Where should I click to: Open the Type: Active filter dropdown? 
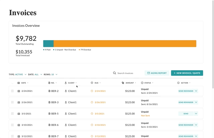point(18,75)
